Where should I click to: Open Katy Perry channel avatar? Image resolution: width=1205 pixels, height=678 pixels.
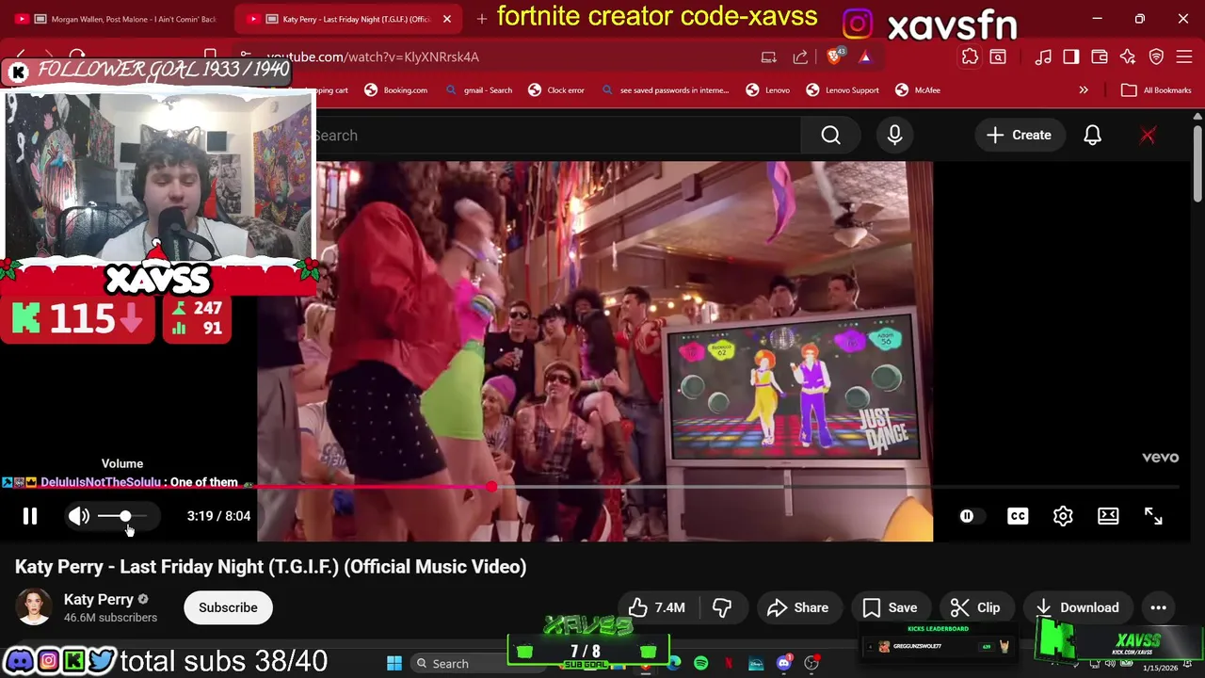pyautogui.click(x=34, y=607)
